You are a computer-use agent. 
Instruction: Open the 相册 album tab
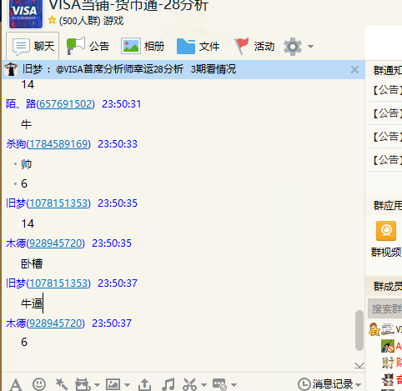pos(143,46)
